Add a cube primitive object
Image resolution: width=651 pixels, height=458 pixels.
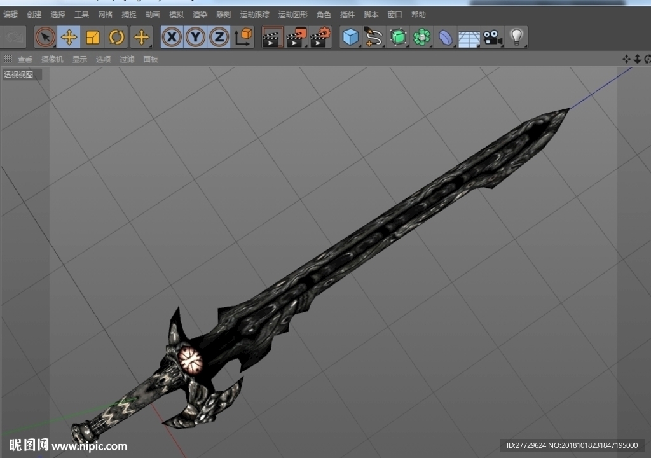coord(350,38)
